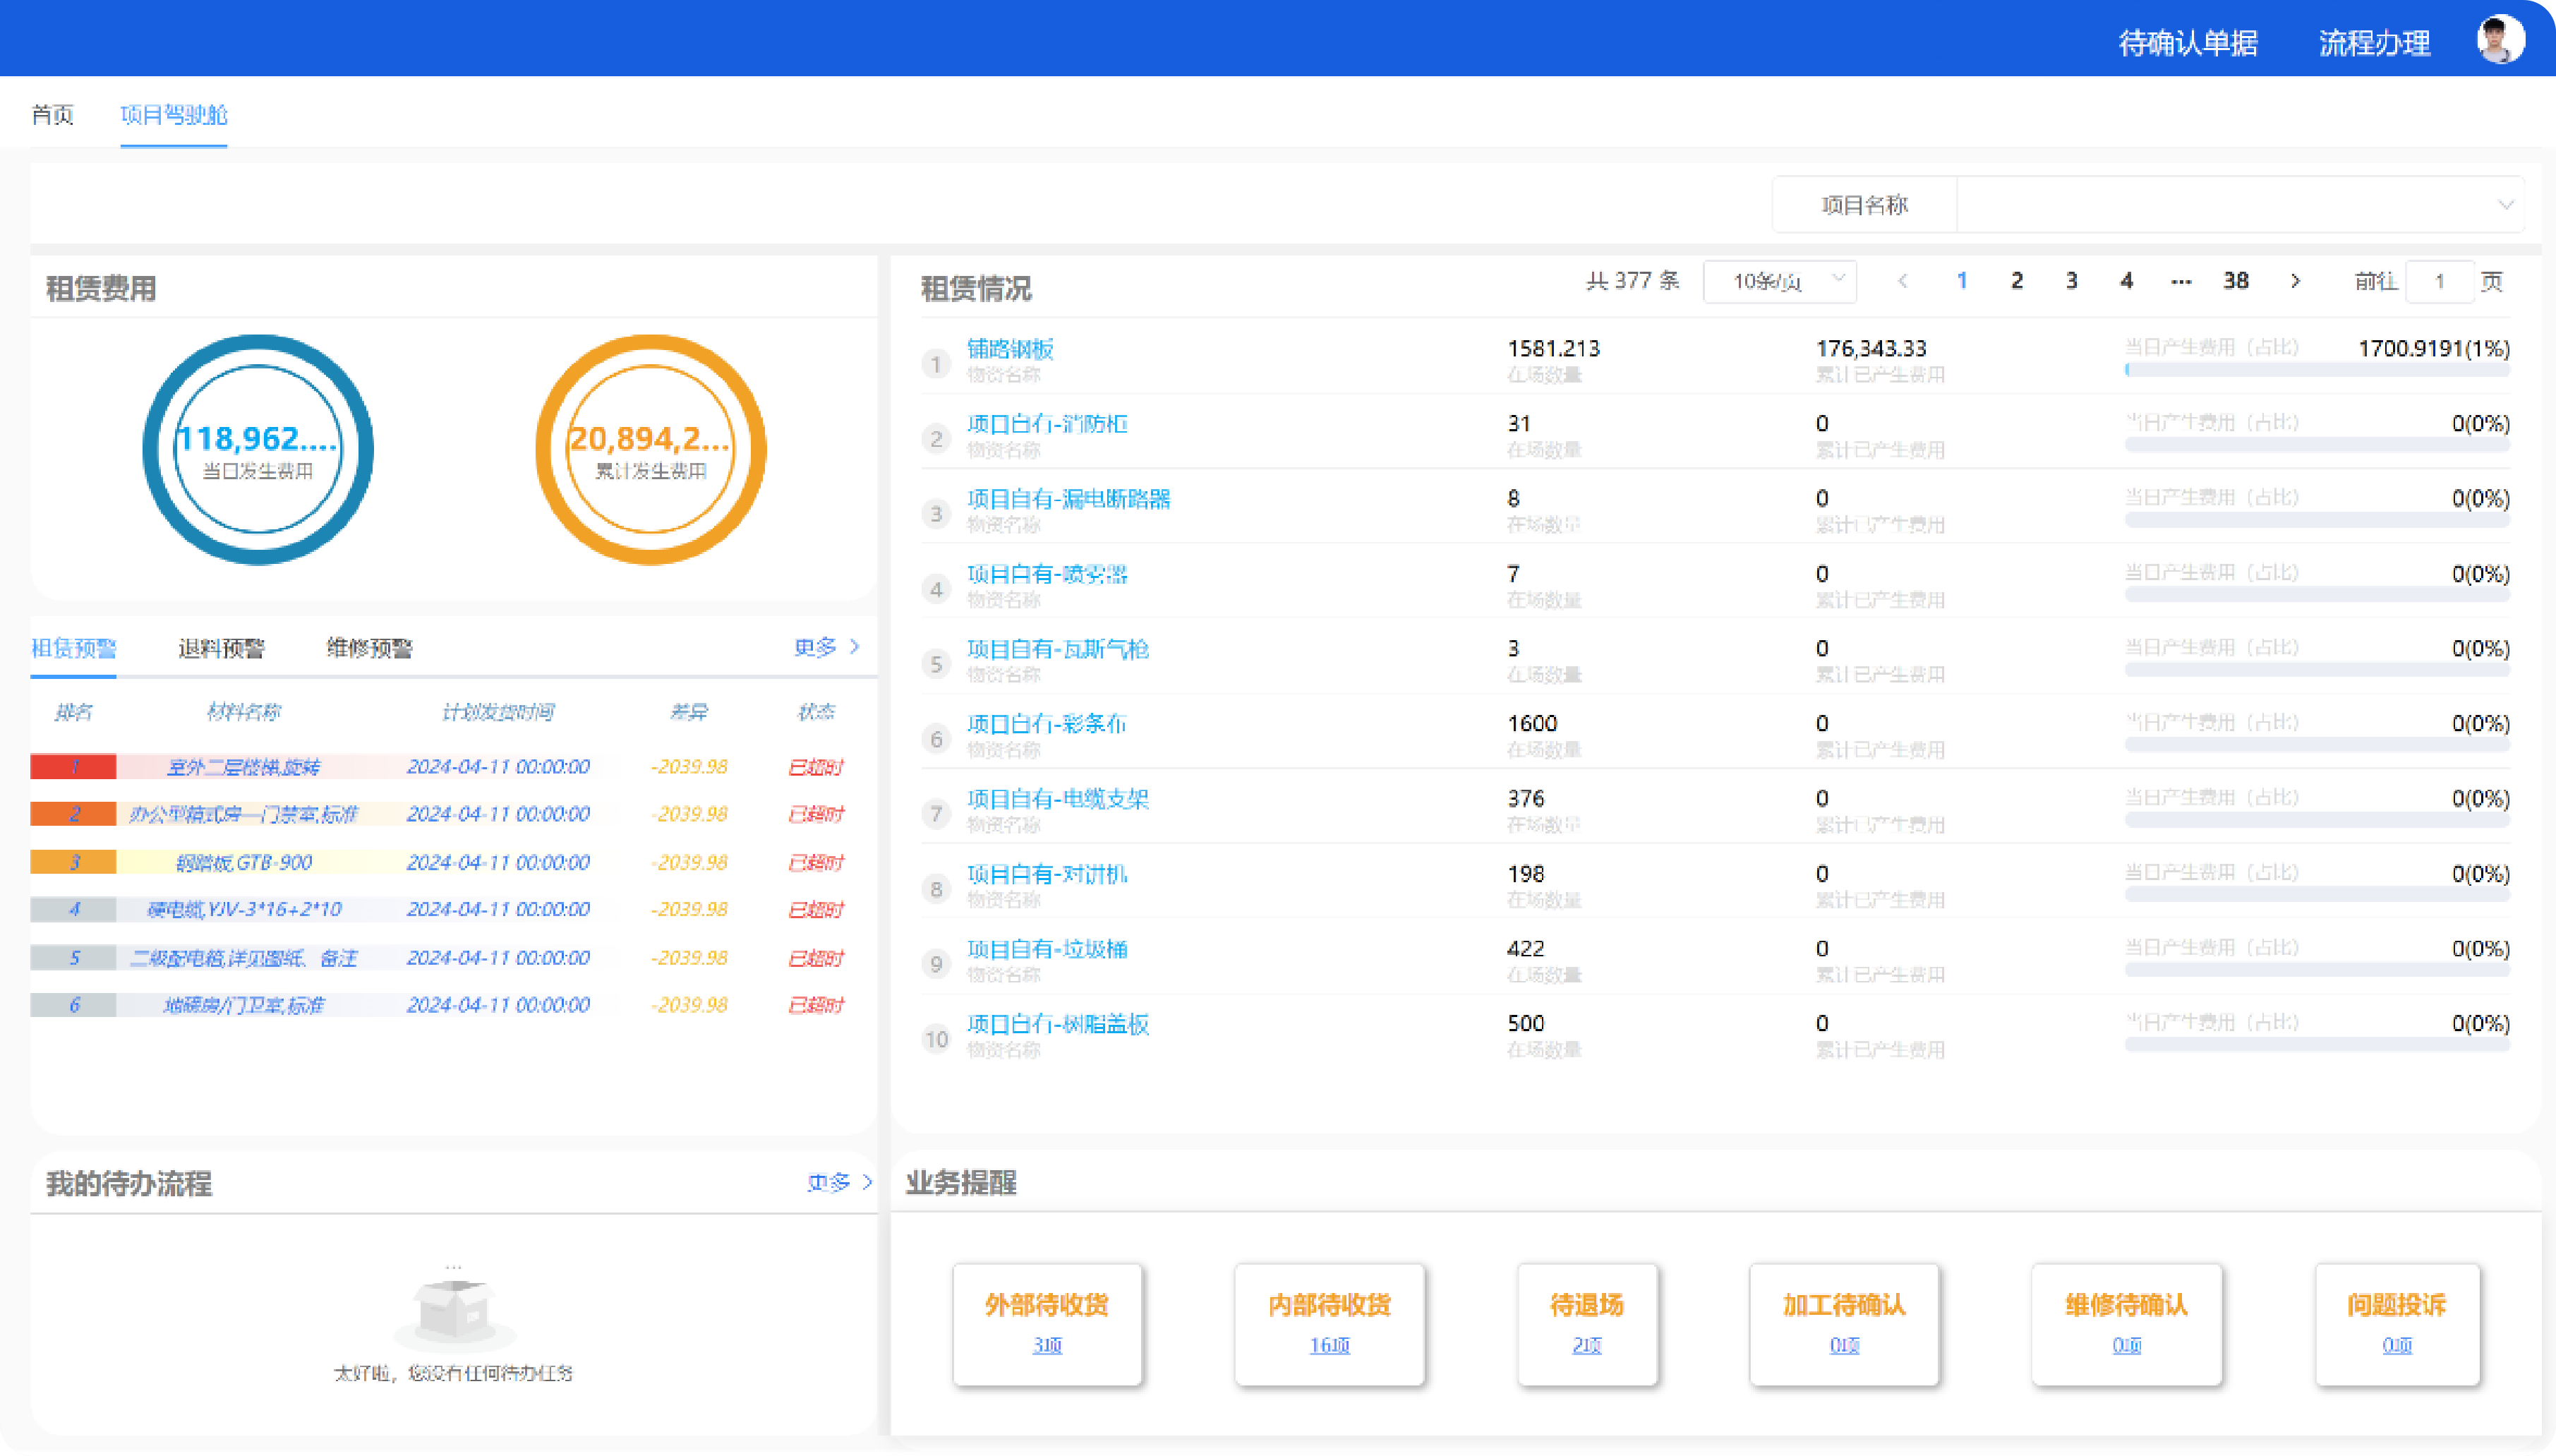Image resolution: width=2556 pixels, height=1456 pixels.
Task: Switch to 退料预警 tab
Action: click(221, 648)
